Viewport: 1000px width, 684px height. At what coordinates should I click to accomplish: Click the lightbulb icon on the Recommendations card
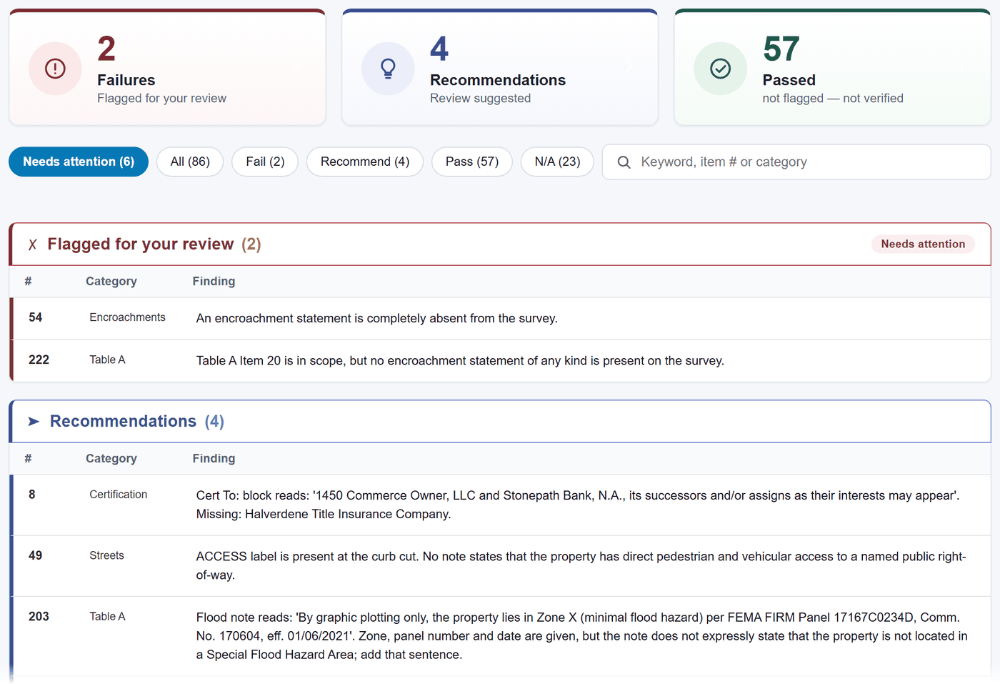tap(388, 69)
